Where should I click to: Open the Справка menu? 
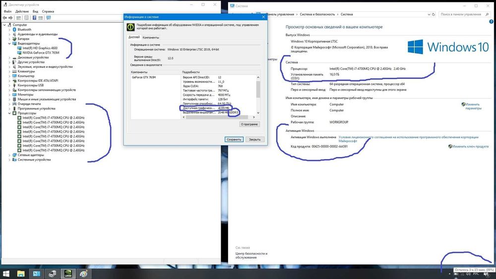pyautogui.click(x=48, y=11)
